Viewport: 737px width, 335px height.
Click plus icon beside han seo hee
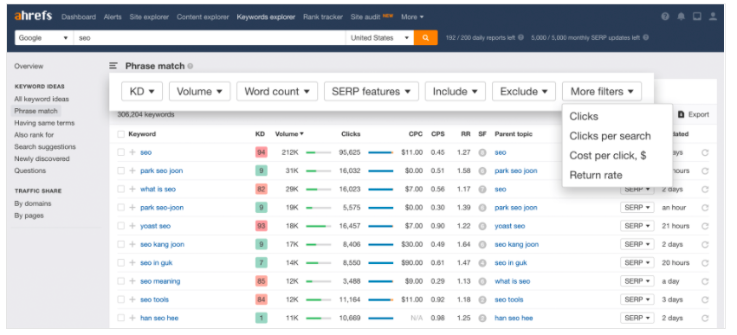133,318
